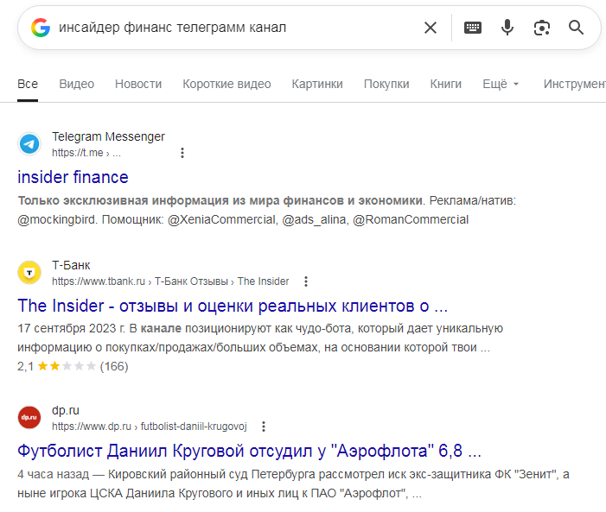606x512 pixels.
Task: Select the Все tab
Action: click(28, 84)
